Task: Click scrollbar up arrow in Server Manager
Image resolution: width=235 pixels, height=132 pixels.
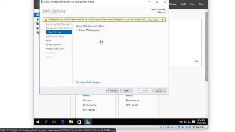Action: pyautogui.click(x=207, y=11)
